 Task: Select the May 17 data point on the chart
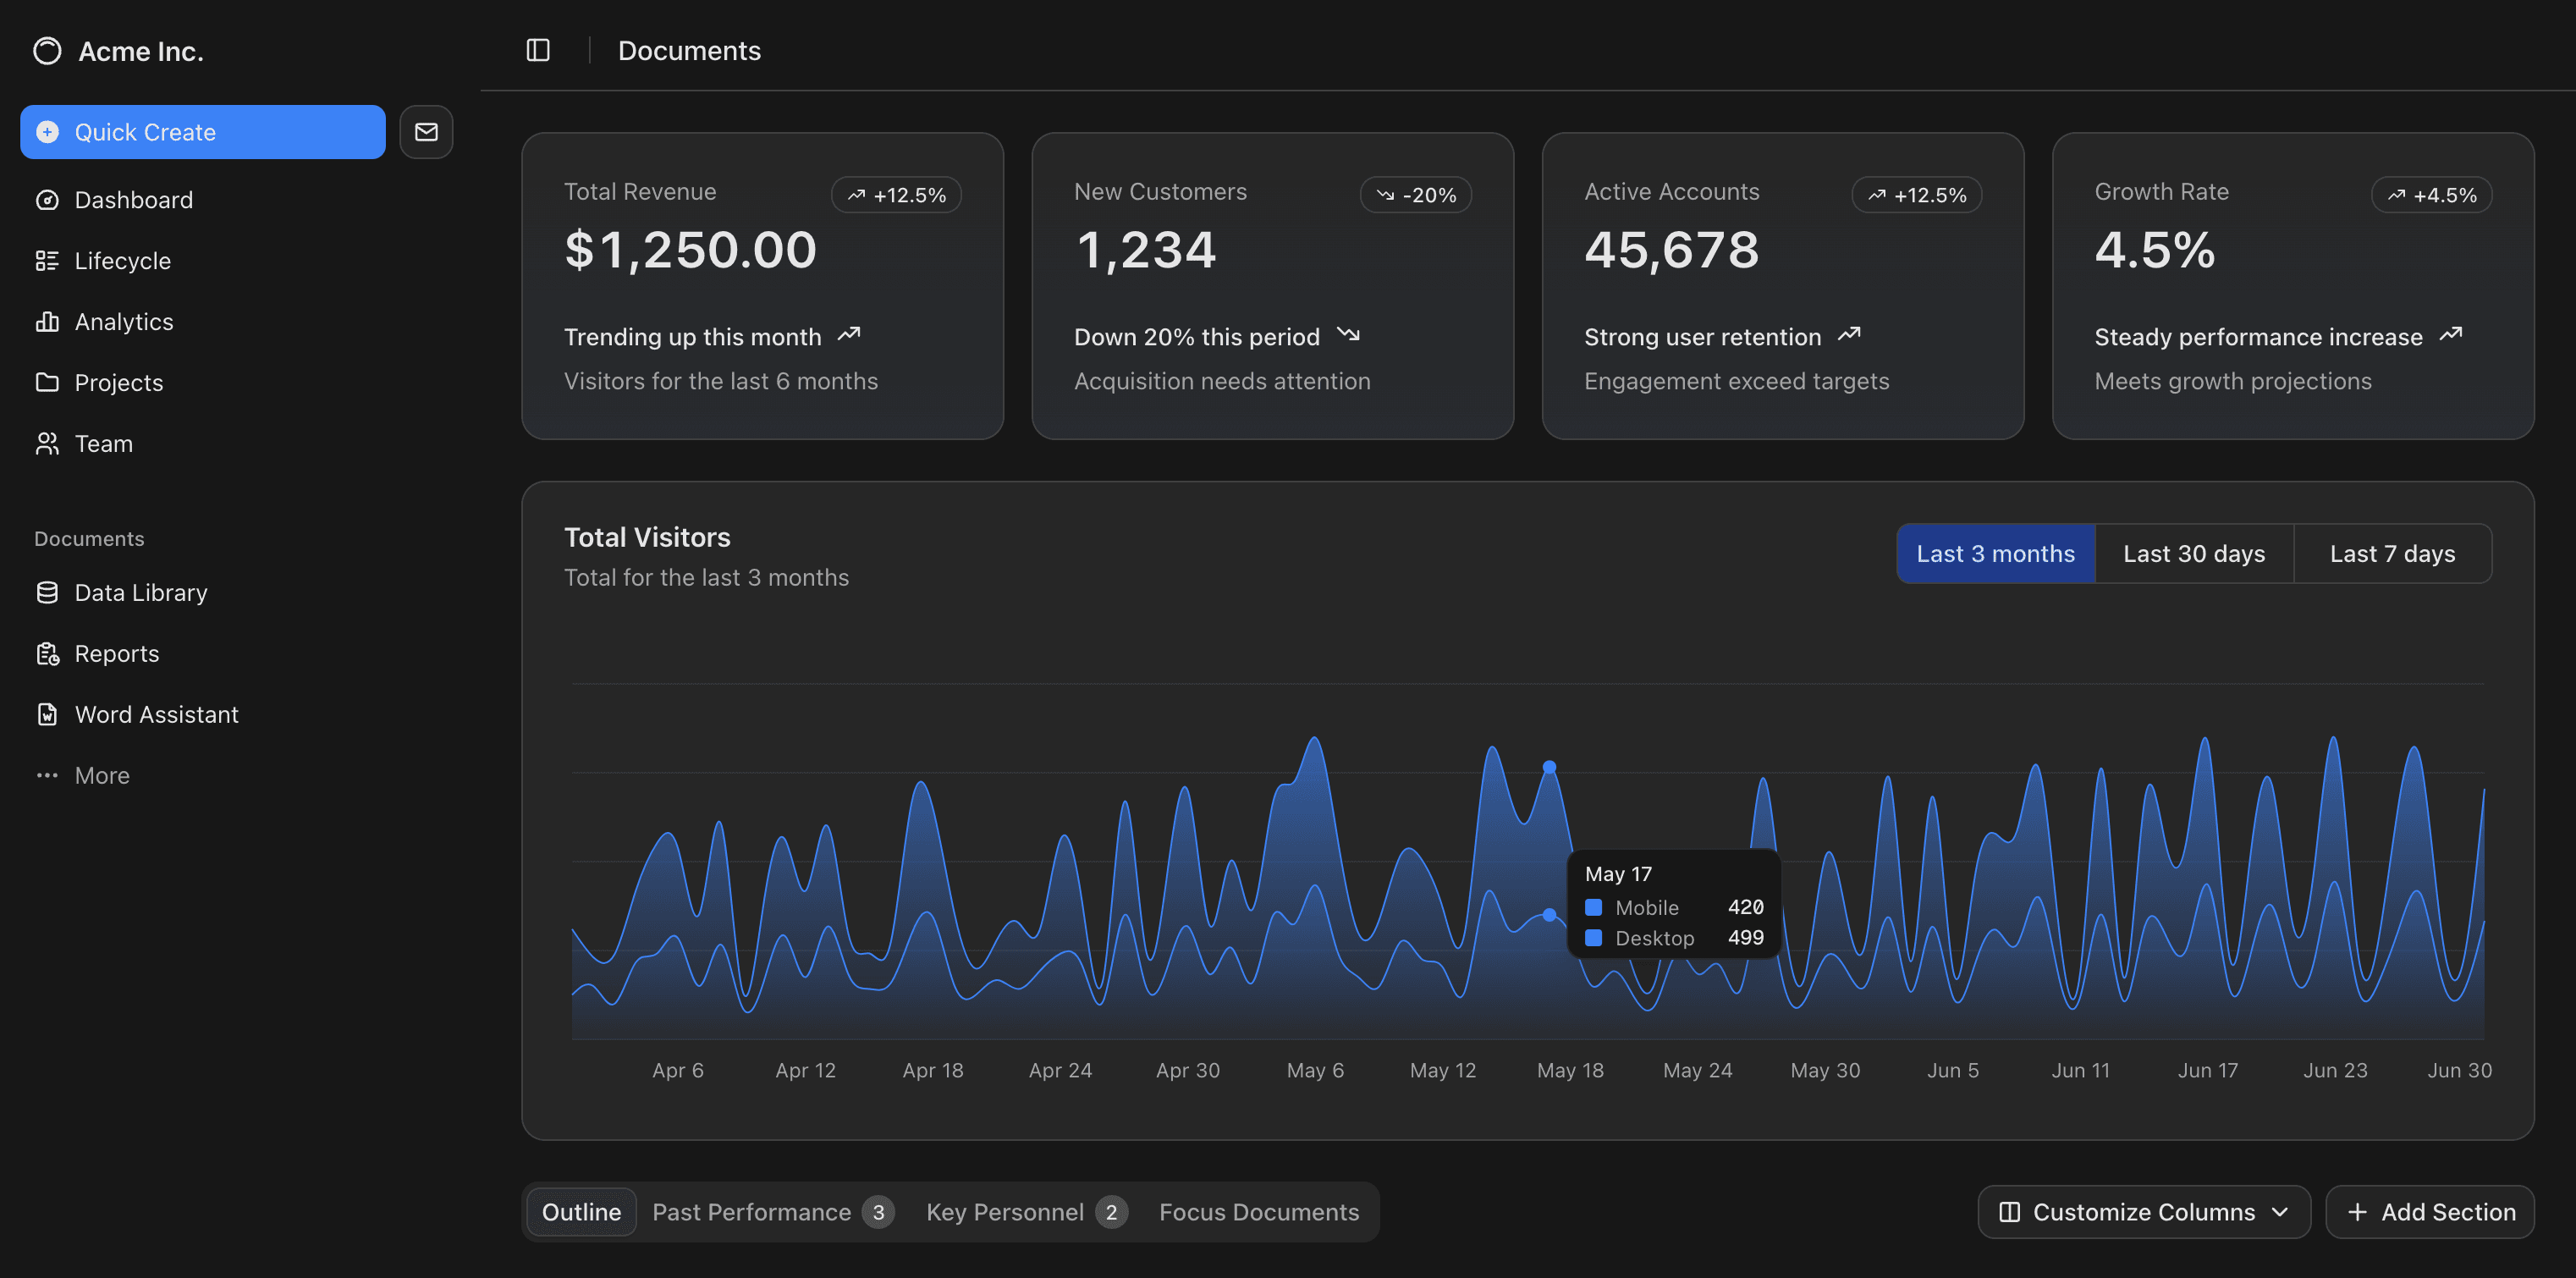coord(1549,766)
